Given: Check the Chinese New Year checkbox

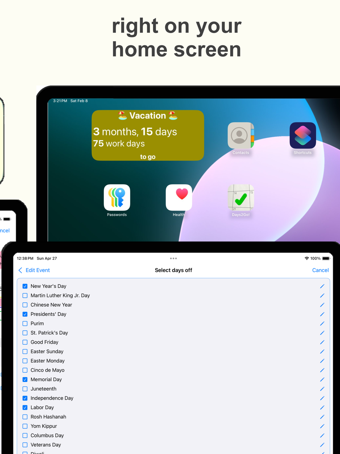Looking at the screenshot, I should point(25,305).
